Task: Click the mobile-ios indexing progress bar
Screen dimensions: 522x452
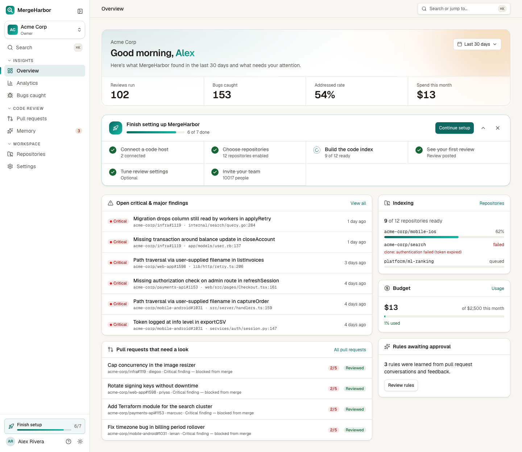Action: (444, 237)
